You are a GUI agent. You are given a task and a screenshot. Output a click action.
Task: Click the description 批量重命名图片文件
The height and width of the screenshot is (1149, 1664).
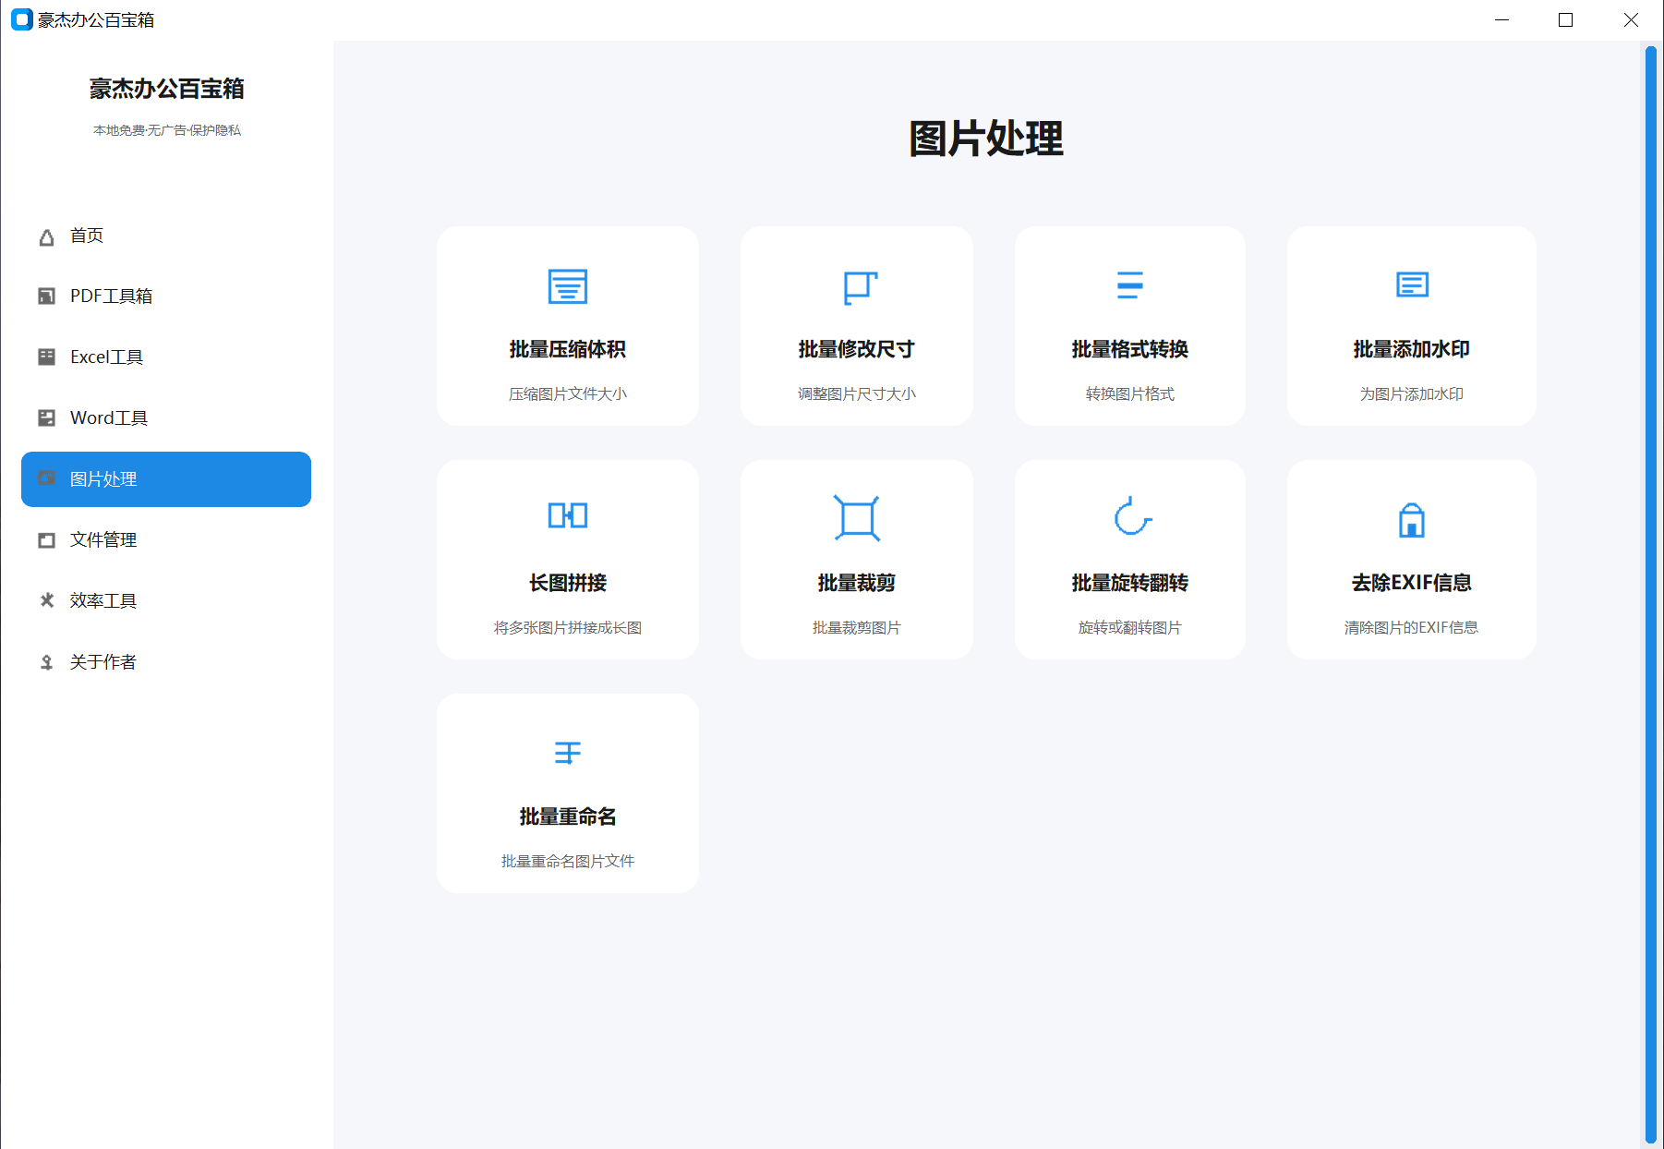click(x=568, y=862)
